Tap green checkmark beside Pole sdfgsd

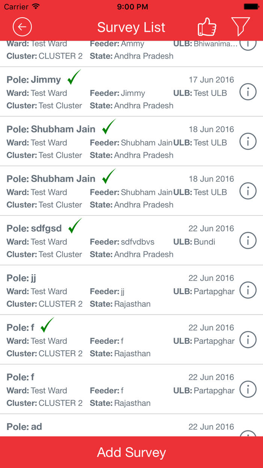[75, 226]
